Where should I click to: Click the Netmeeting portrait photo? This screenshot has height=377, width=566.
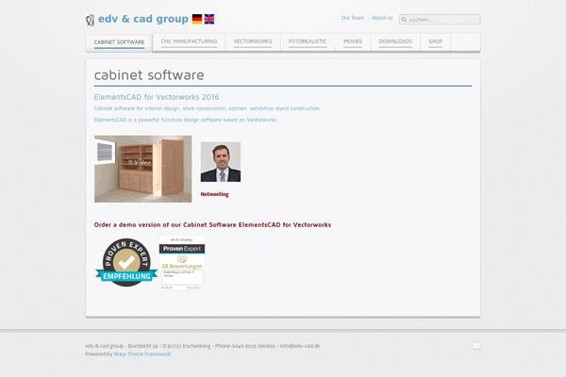coord(221,162)
